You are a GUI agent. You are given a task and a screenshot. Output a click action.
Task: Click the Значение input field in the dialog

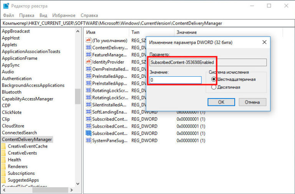click(176, 80)
